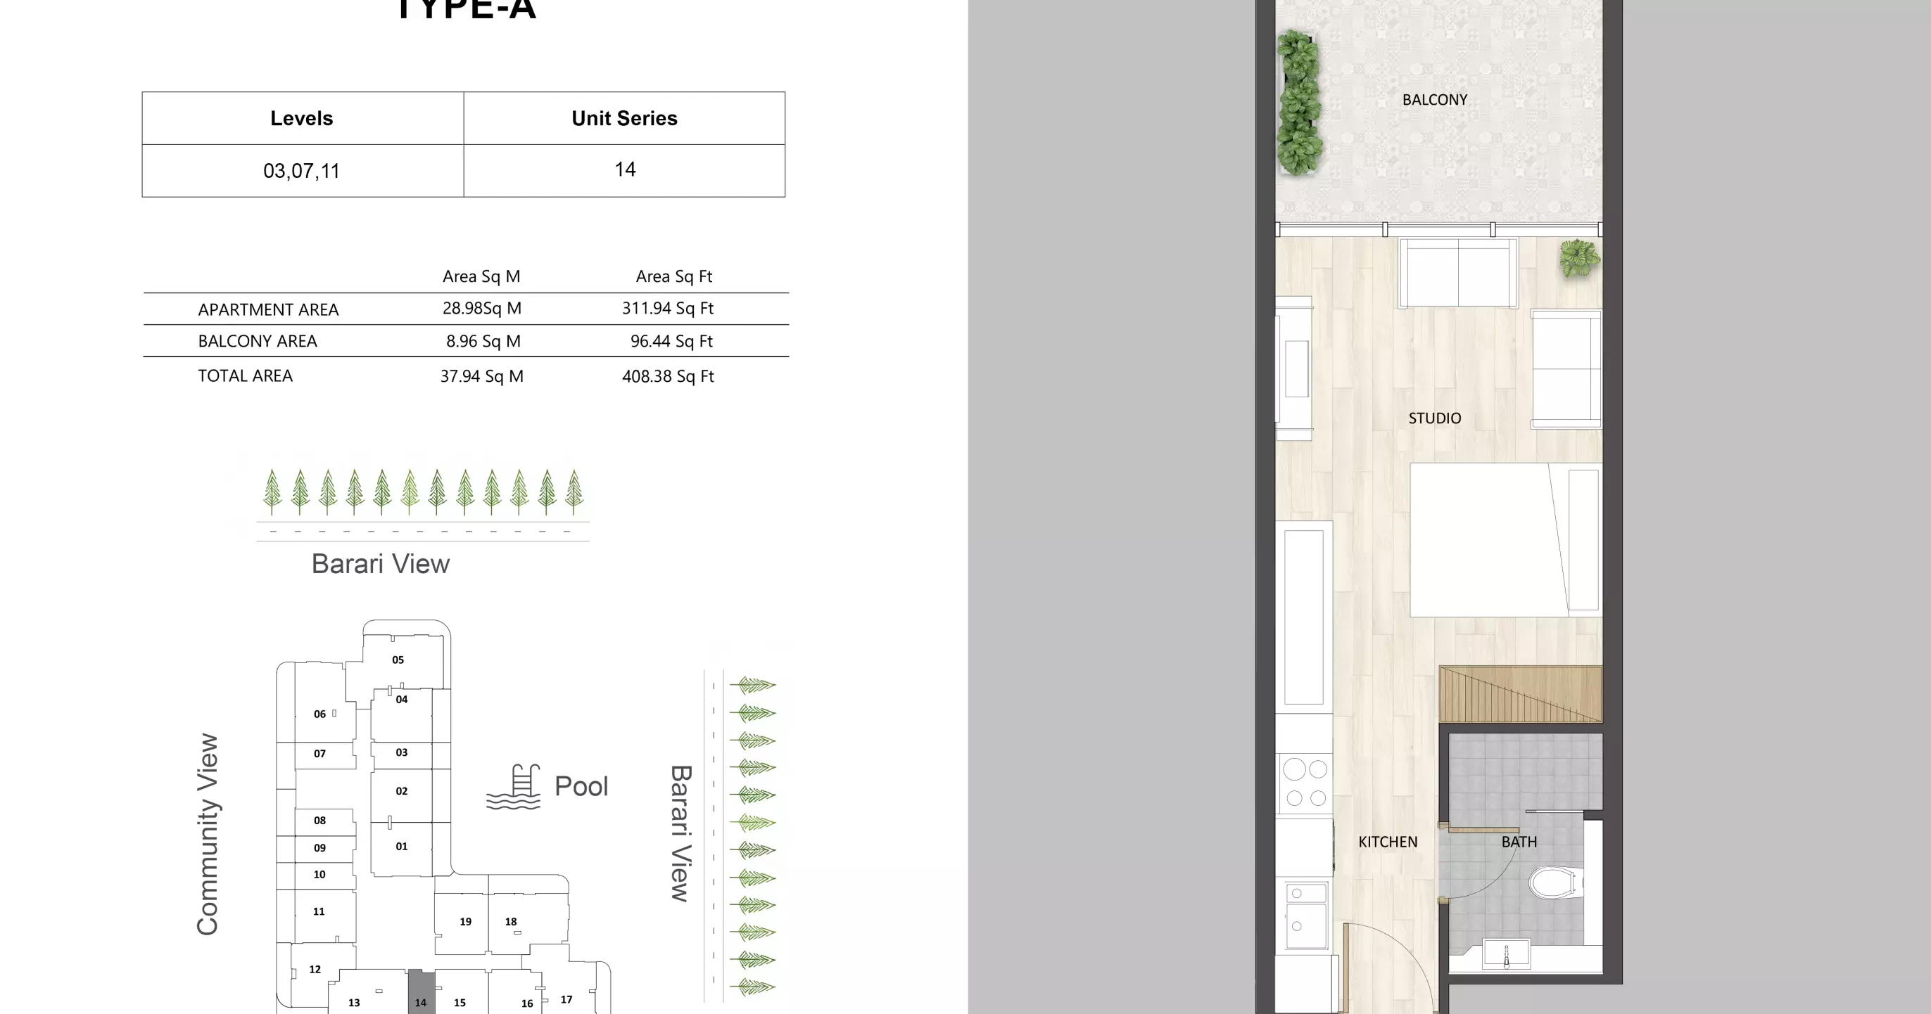The image size is (1931, 1014).
Task: Expand the Levels column header
Action: click(300, 117)
